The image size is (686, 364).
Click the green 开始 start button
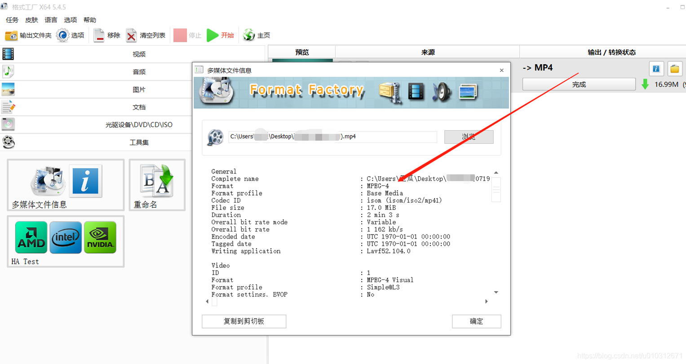(221, 35)
